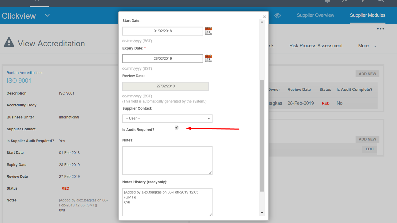Expand the Clickview chevron menu
Viewport: 397px width, 223px height.
point(47,15)
